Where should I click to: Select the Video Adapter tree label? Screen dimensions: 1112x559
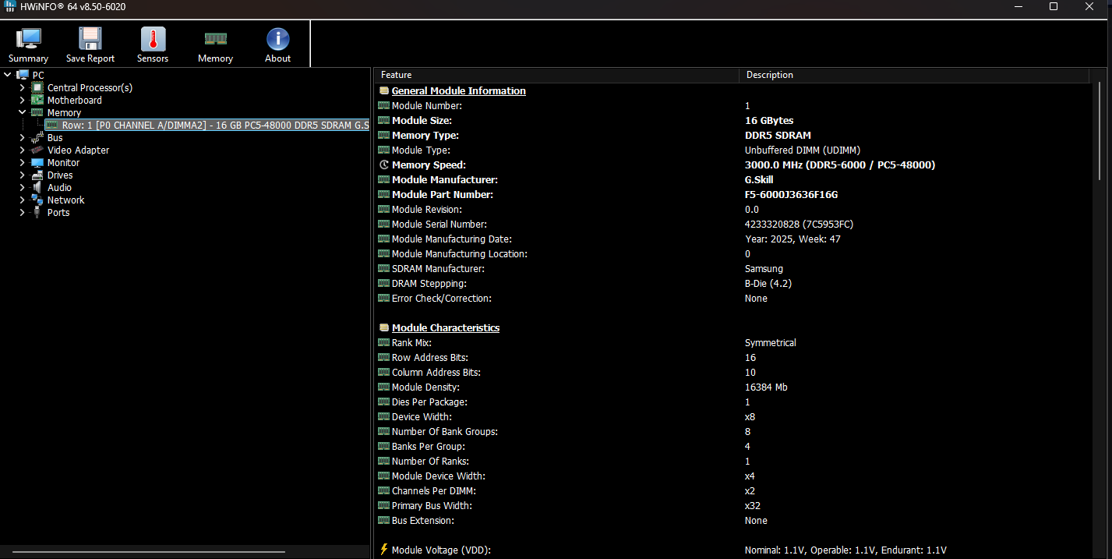coord(78,150)
